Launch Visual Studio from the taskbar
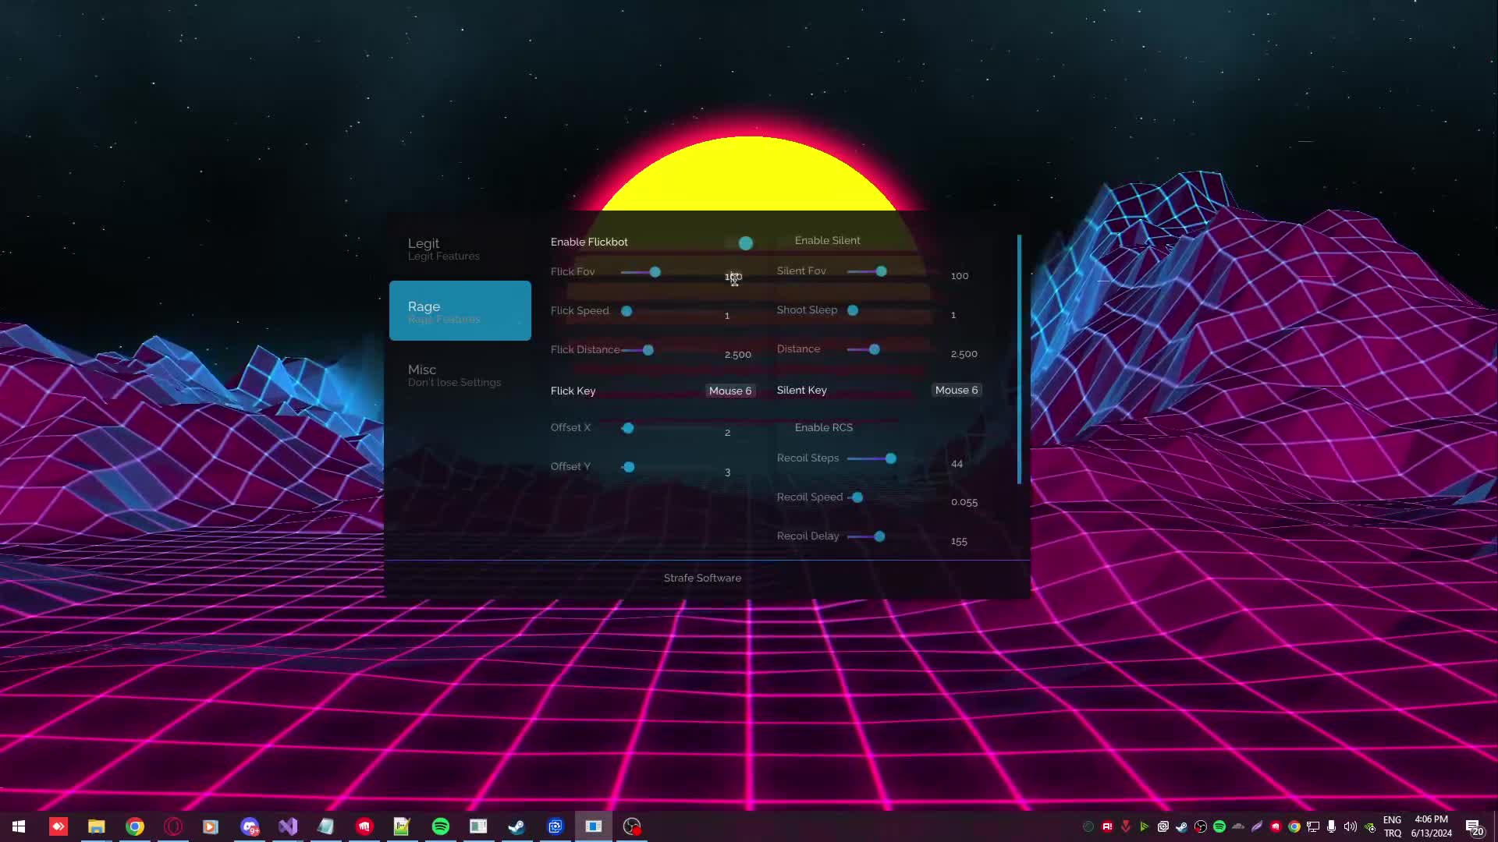 pos(287,826)
